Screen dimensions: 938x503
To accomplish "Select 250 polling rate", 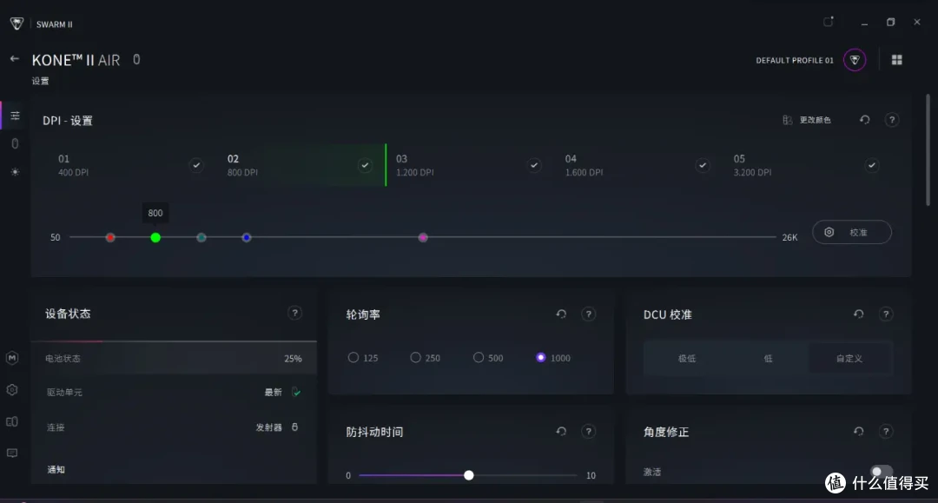I will pos(415,357).
